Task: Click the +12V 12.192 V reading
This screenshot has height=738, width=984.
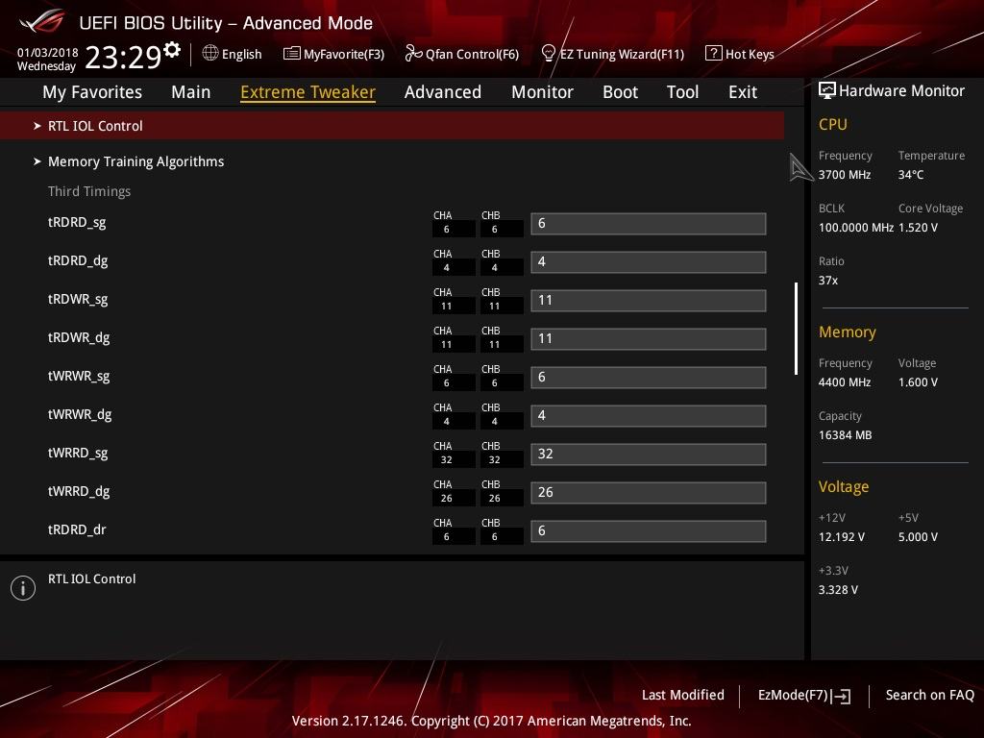Action: [842, 537]
